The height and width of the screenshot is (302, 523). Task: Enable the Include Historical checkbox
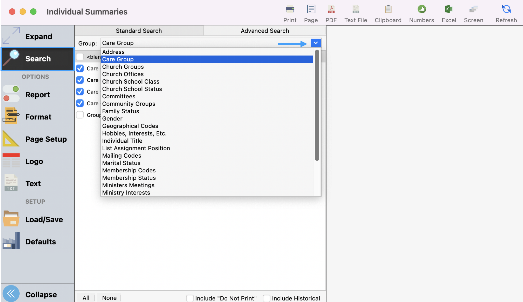tap(267, 298)
